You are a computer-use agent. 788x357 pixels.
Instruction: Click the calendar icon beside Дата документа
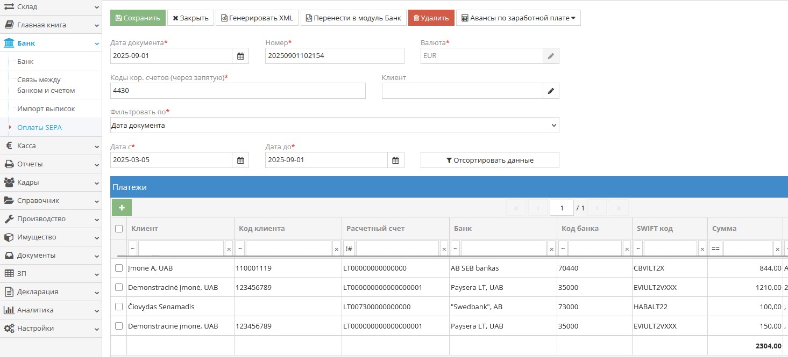click(x=240, y=56)
